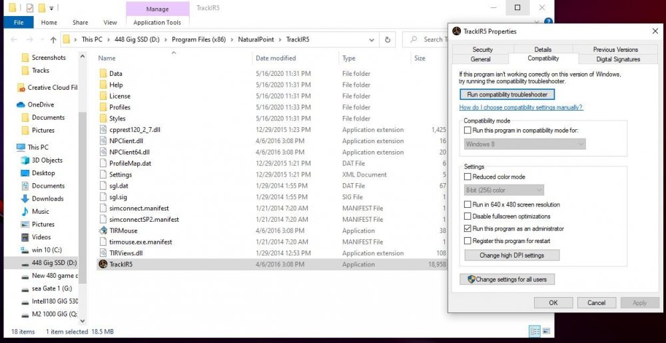
Task: Open the Windows 8 compatibility dropdown
Action: coord(525,144)
